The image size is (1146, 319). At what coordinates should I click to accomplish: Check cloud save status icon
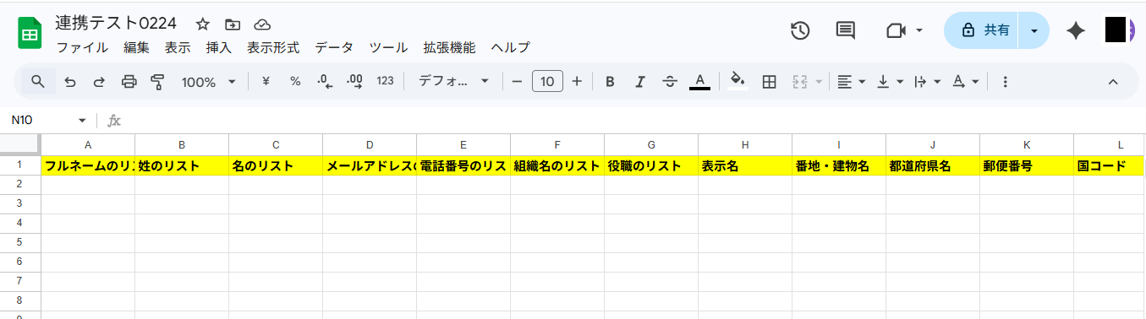262,24
